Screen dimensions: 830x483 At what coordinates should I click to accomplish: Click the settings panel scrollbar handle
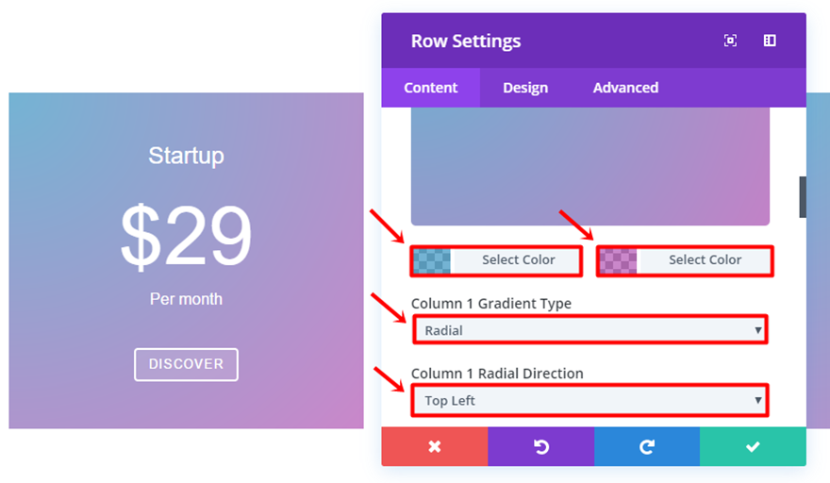(802, 196)
